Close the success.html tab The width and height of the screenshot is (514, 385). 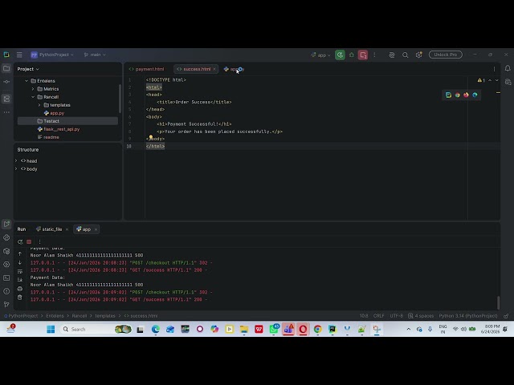tap(214, 69)
